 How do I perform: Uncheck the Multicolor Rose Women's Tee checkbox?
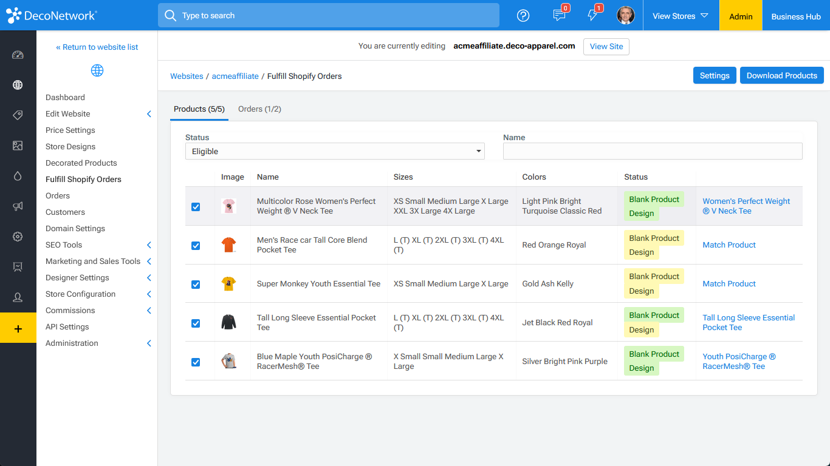pyautogui.click(x=196, y=207)
